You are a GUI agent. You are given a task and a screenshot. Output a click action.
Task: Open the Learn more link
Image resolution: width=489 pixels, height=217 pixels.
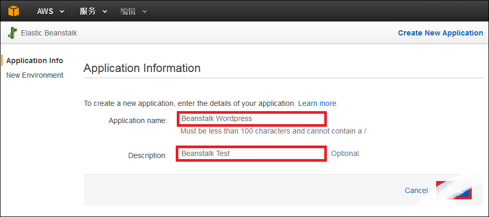[x=318, y=103]
